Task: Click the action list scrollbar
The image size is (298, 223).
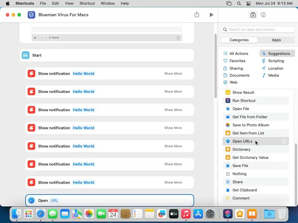Action: (x=296, y=175)
